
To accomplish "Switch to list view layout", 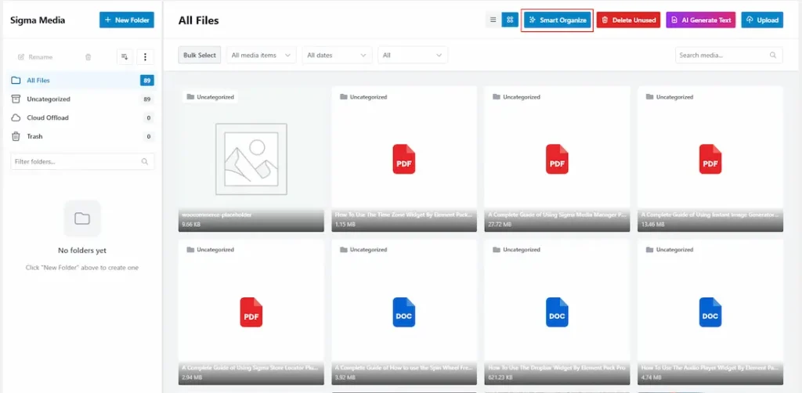I will [493, 20].
